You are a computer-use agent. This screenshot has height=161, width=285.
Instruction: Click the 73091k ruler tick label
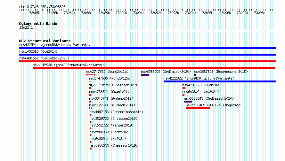(x=139, y=13)
